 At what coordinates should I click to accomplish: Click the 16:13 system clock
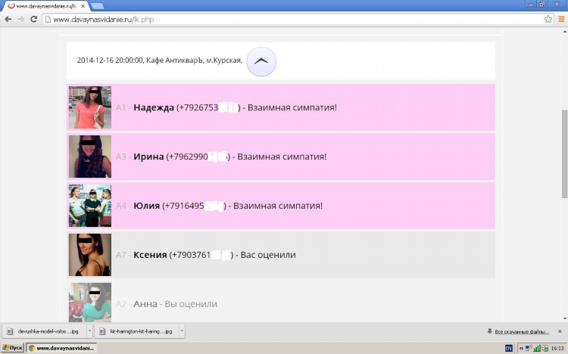pos(557,348)
